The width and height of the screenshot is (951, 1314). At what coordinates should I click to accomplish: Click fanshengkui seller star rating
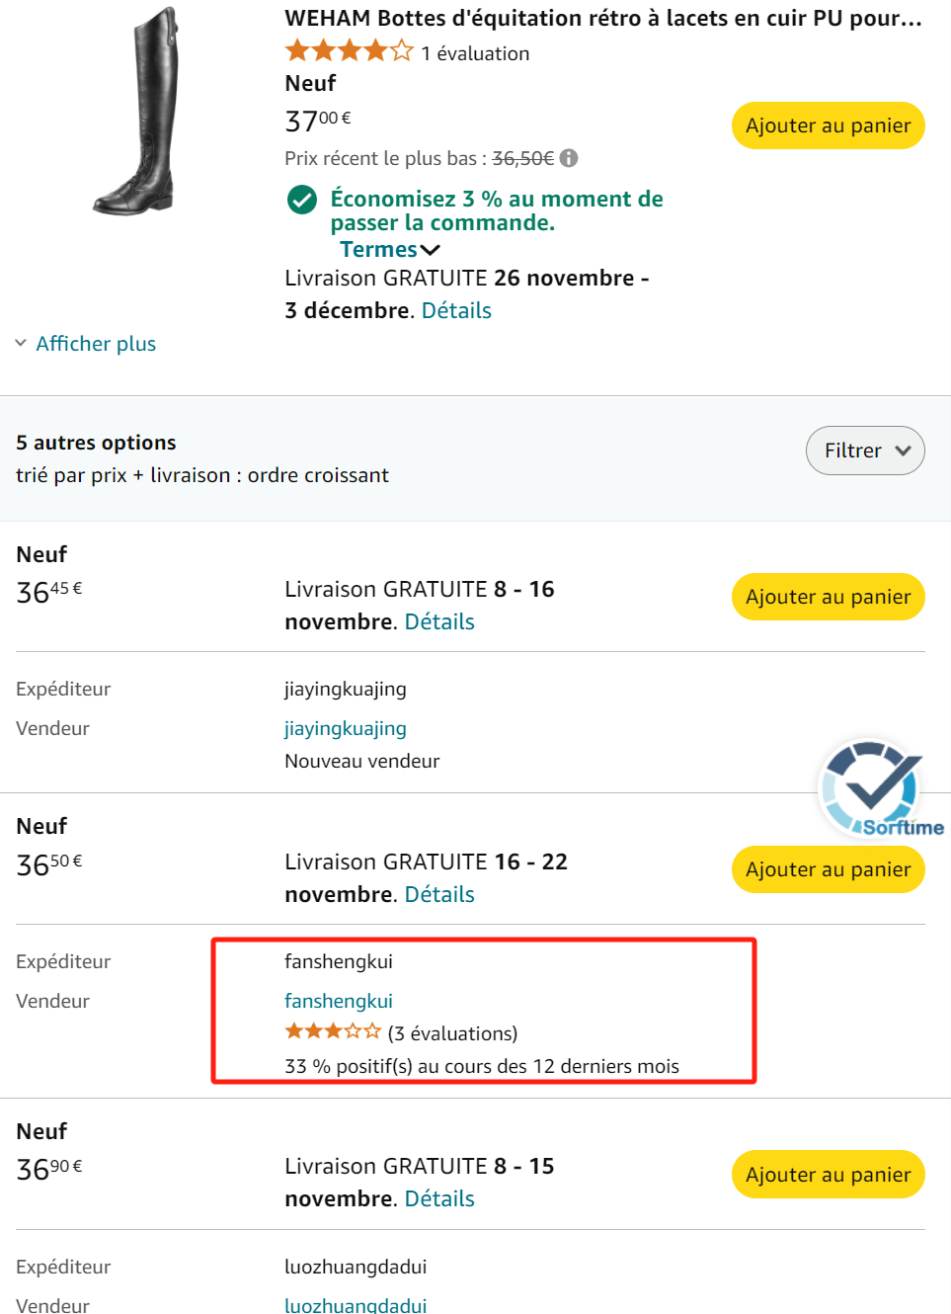coord(333,1032)
